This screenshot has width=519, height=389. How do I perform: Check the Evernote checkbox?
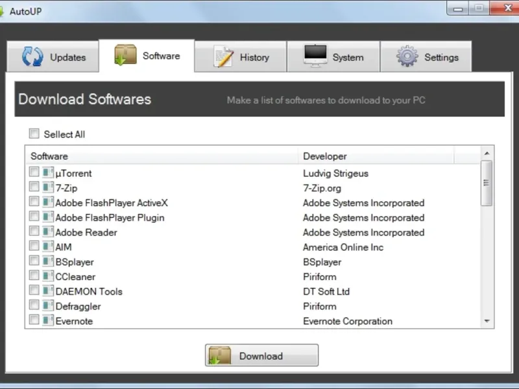tap(34, 320)
